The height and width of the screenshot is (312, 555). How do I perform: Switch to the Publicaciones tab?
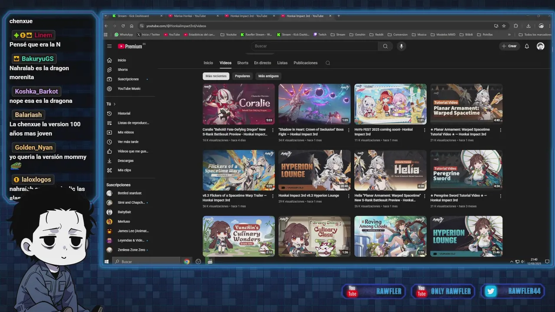pos(306,63)
